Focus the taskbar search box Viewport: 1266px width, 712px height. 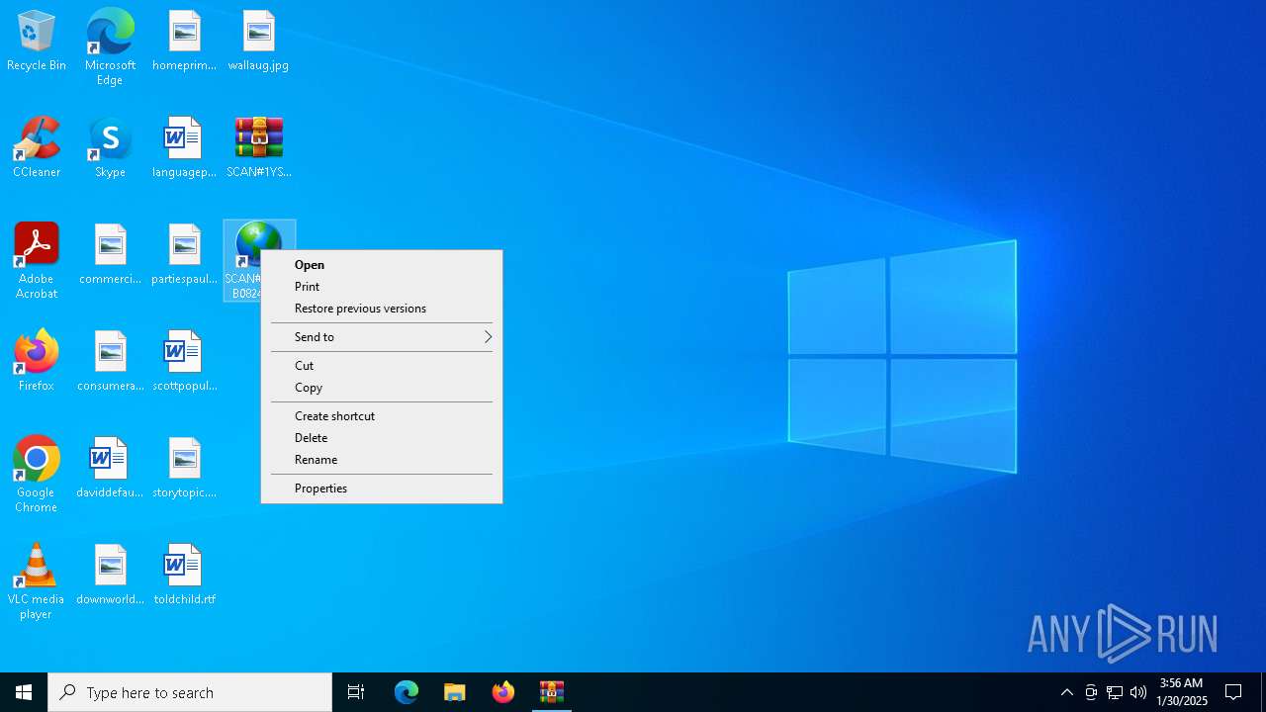[x=190, y=692]
